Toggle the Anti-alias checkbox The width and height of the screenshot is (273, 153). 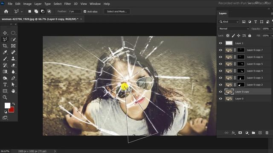click(x=85, y=11)
